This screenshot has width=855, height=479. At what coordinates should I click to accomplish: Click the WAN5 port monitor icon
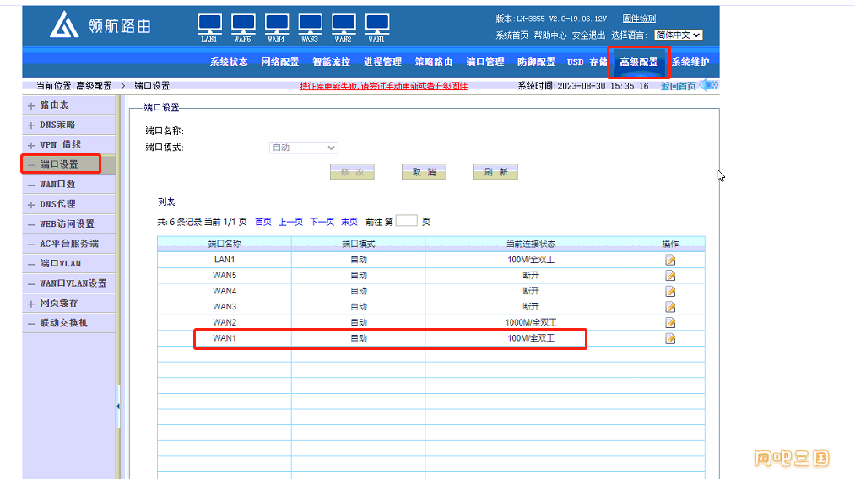coord(243,24)
